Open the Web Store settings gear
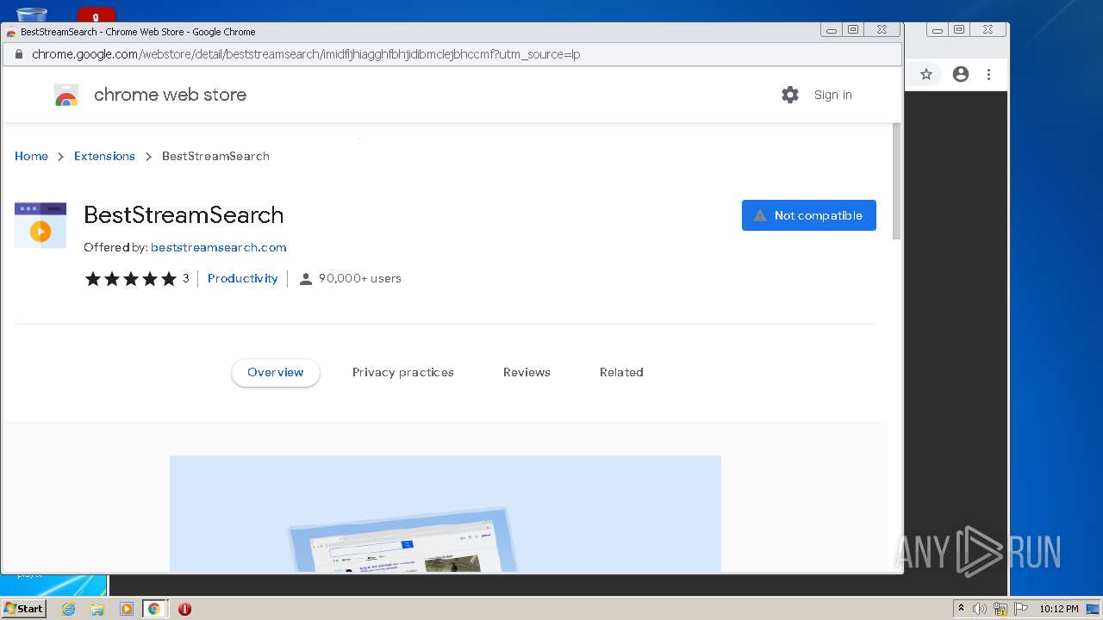 [x=789, y=95]
